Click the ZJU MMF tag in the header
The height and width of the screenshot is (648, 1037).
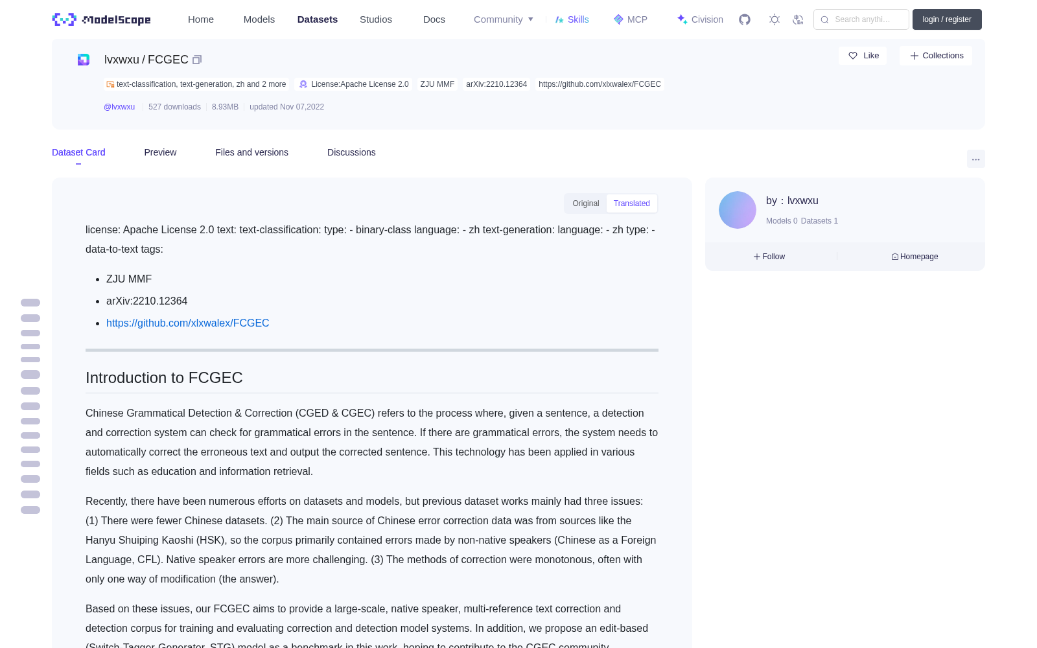(x=437, y=84)
